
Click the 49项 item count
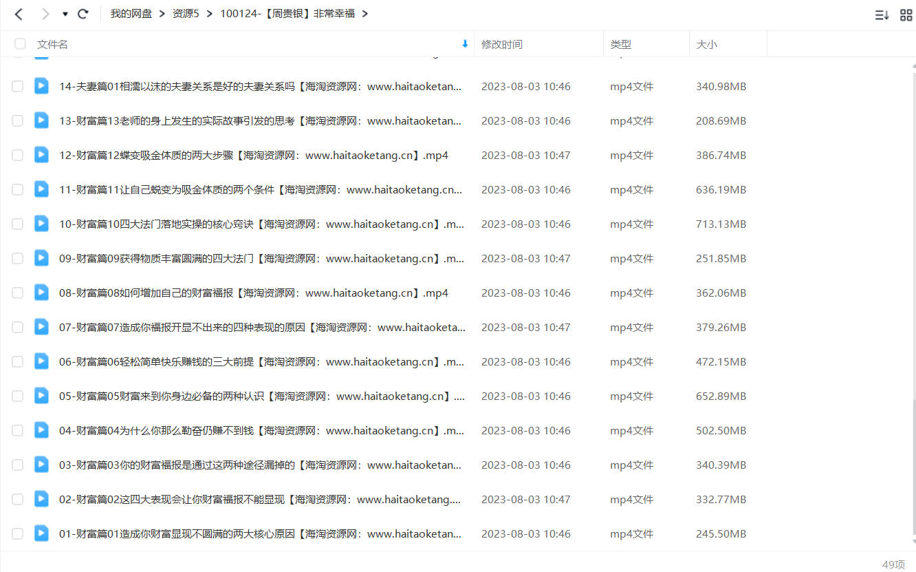tap(893, 564)
